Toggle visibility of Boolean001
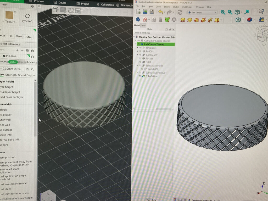The width and height of the screenshot is (268, 201). tap(140, 55)
